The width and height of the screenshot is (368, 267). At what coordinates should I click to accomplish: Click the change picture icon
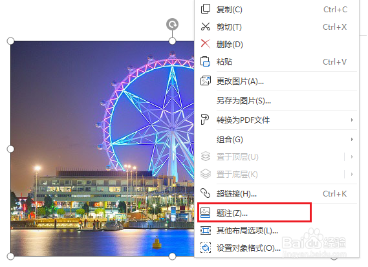tap(206, 81)
